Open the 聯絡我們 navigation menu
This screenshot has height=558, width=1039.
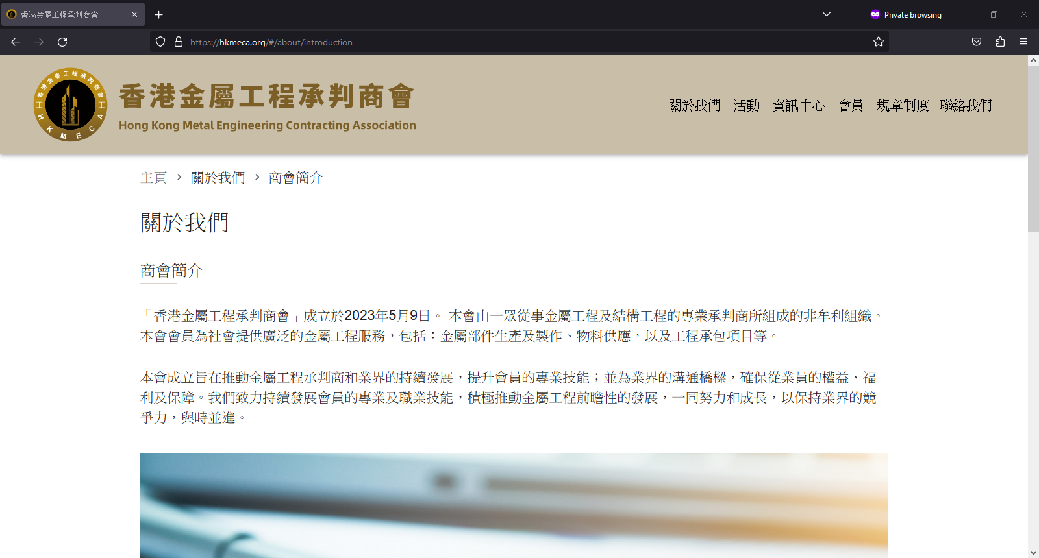point(966,105)
